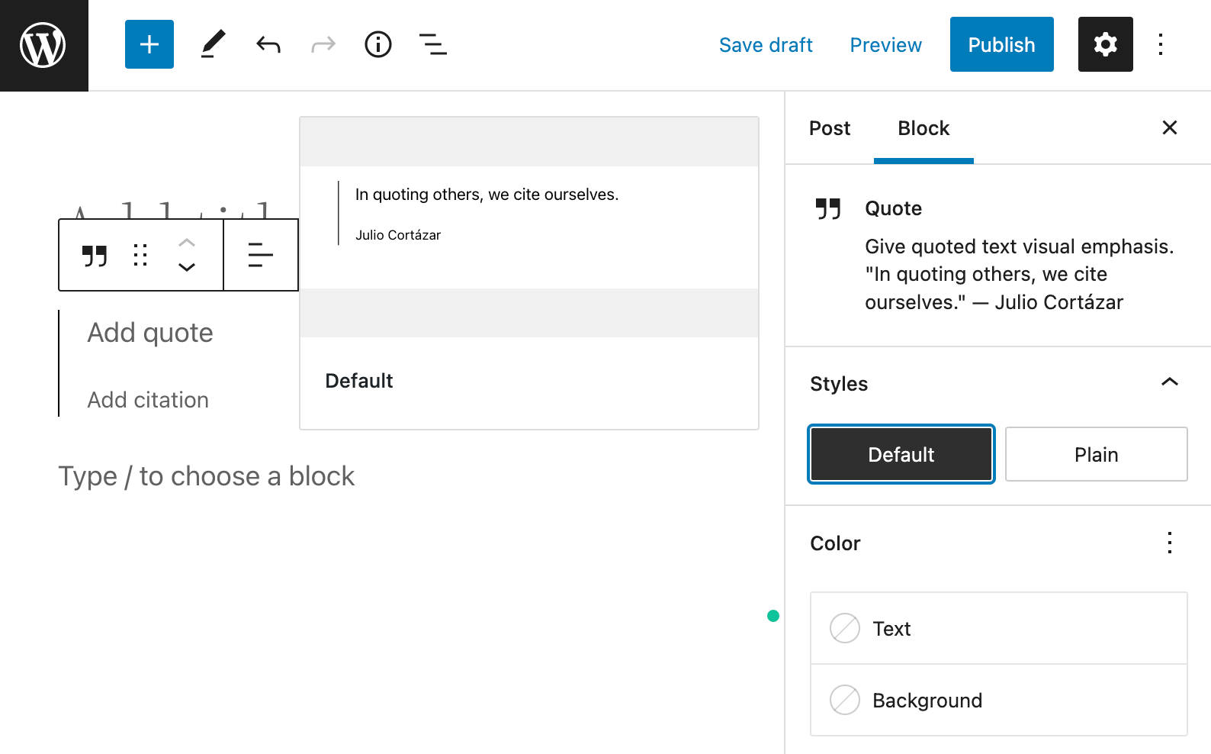Click the Add citation field
Image resolution: width=1211 pixels, height=754 pixels.
(x=148, y=400)
